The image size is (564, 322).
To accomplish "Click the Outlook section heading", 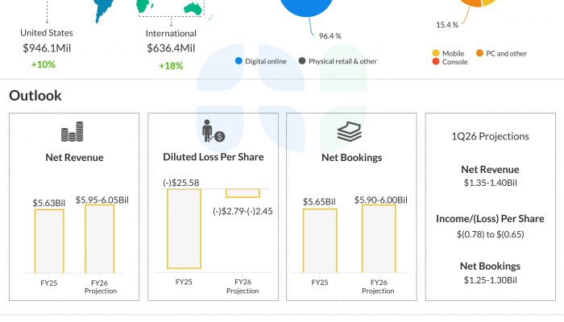I will 35,96.
